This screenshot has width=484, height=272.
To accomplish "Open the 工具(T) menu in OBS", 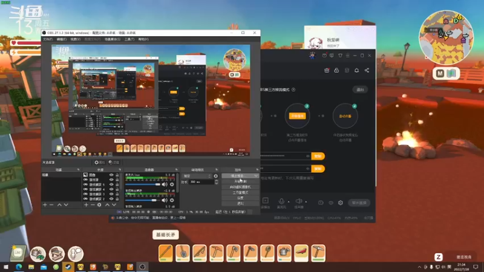I will (129, 39).
